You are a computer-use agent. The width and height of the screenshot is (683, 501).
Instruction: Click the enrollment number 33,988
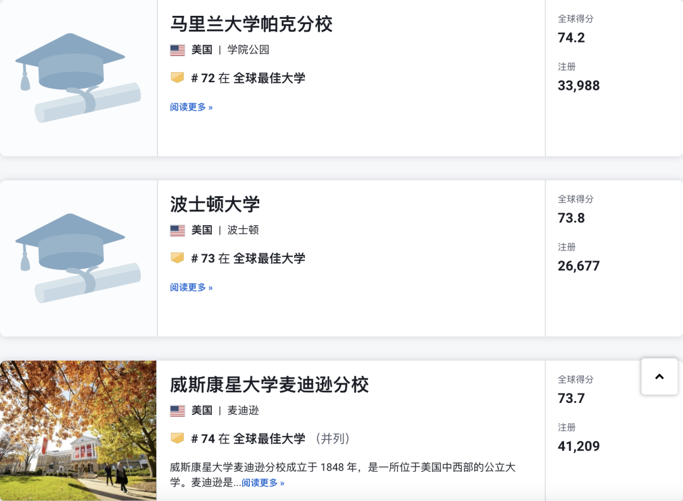click(579, 86)
